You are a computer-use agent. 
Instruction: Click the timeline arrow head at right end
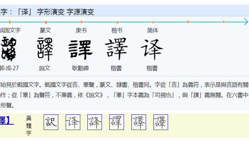pyautogui.click(x=246, y=22)
